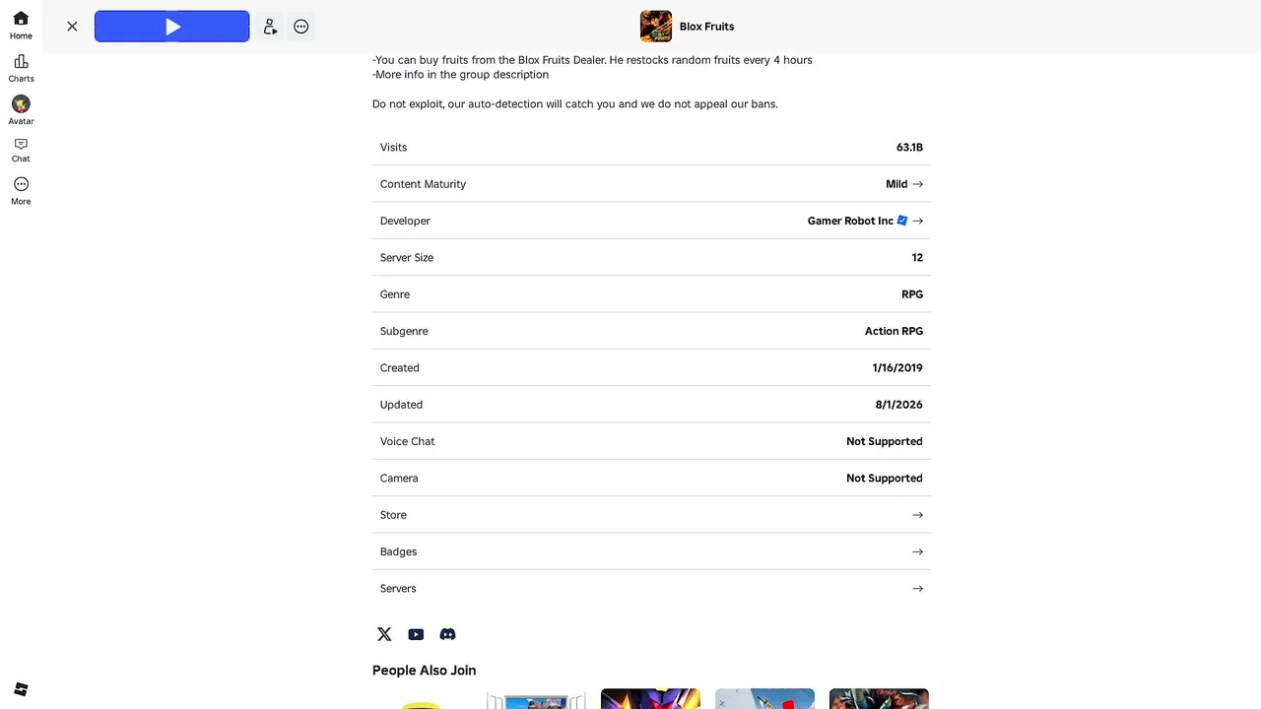Click the invite friends person icon
The height and width of the screenshot is (709, 1261).
[270, 27]
